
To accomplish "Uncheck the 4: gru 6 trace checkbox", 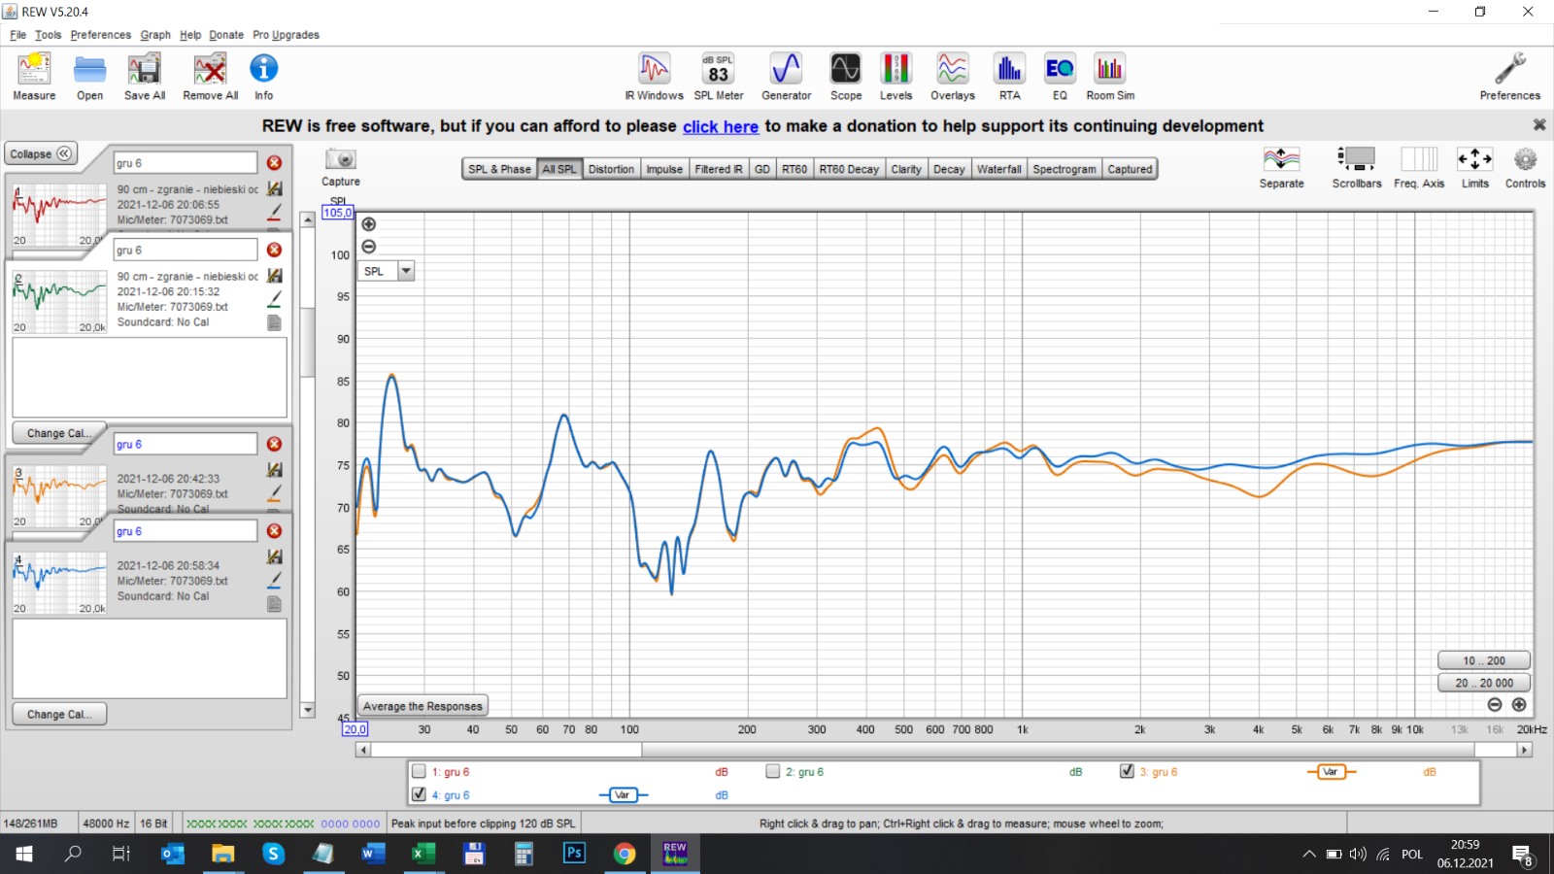I will click(x=419, y=794).
